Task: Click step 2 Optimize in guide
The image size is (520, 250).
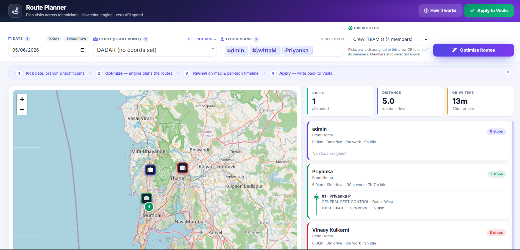Action: pyautogui.click(x=134, y=73)
